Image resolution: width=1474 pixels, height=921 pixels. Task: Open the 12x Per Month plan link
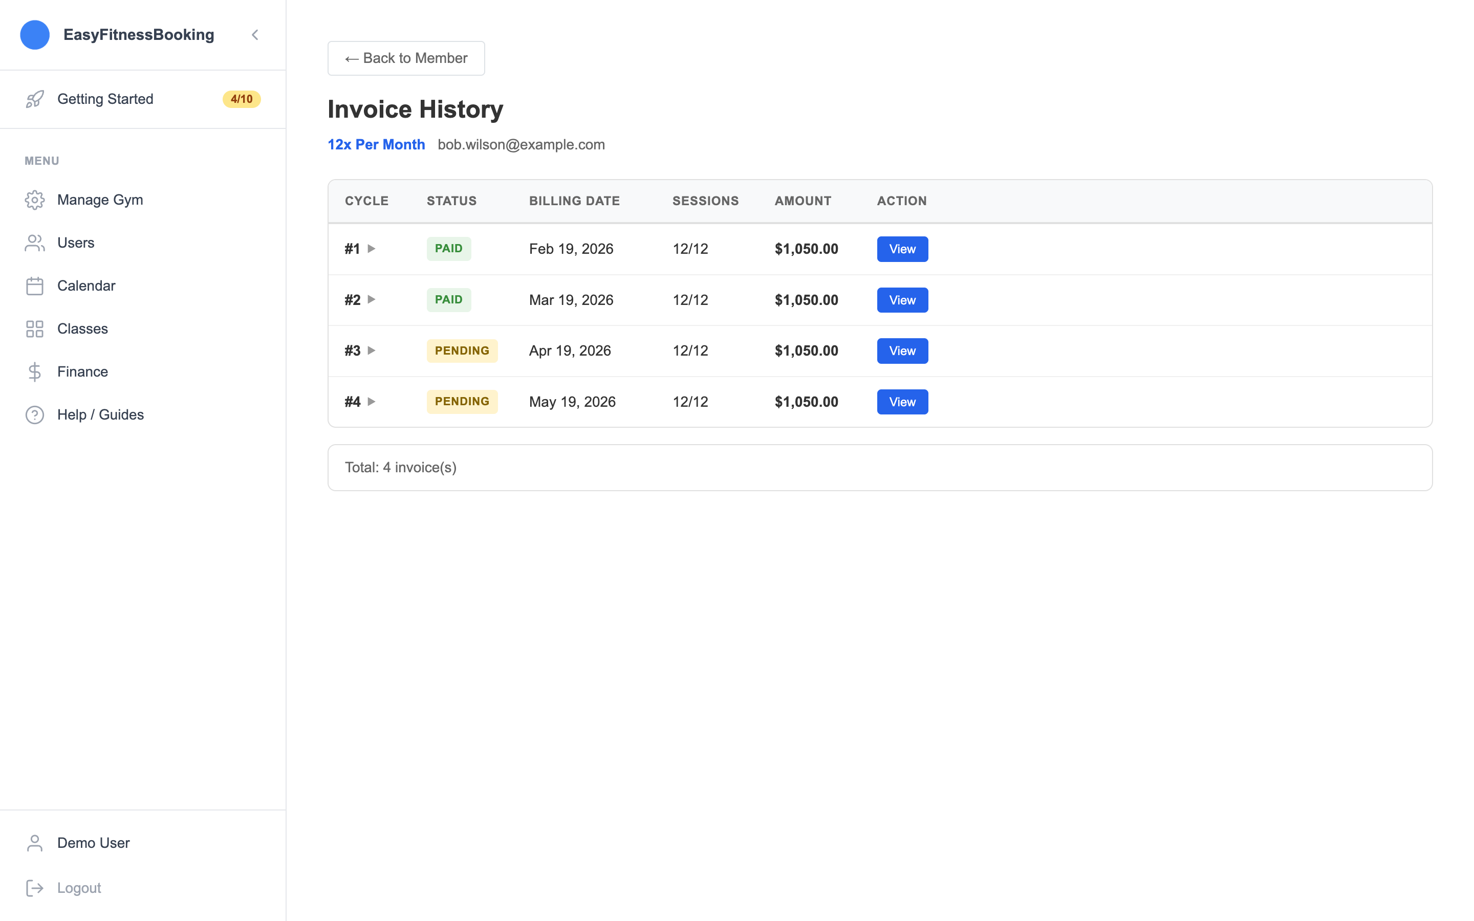pos(376,144)
